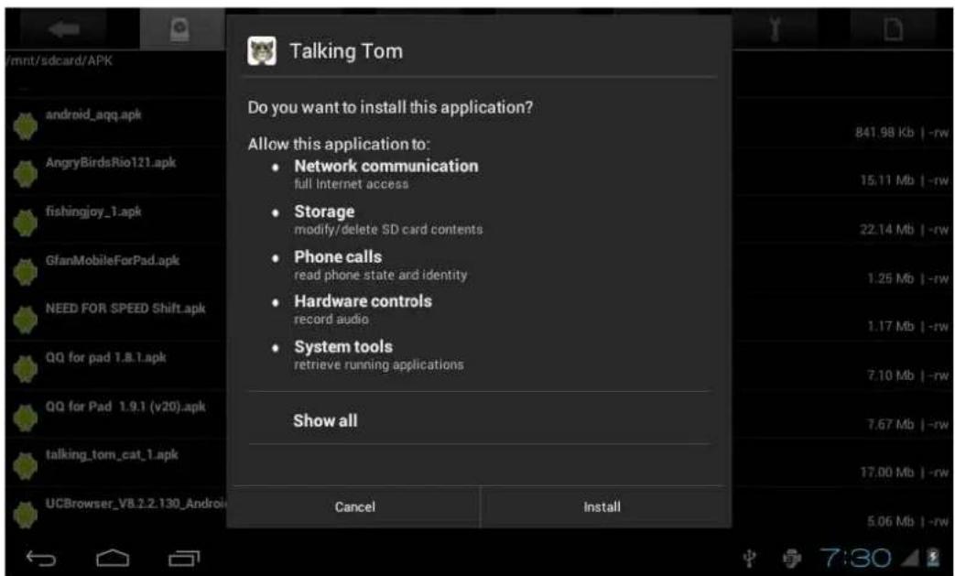Click the 841.98 Kb file size entry
Screen dimensions: 955x576
tap(884, 132)
